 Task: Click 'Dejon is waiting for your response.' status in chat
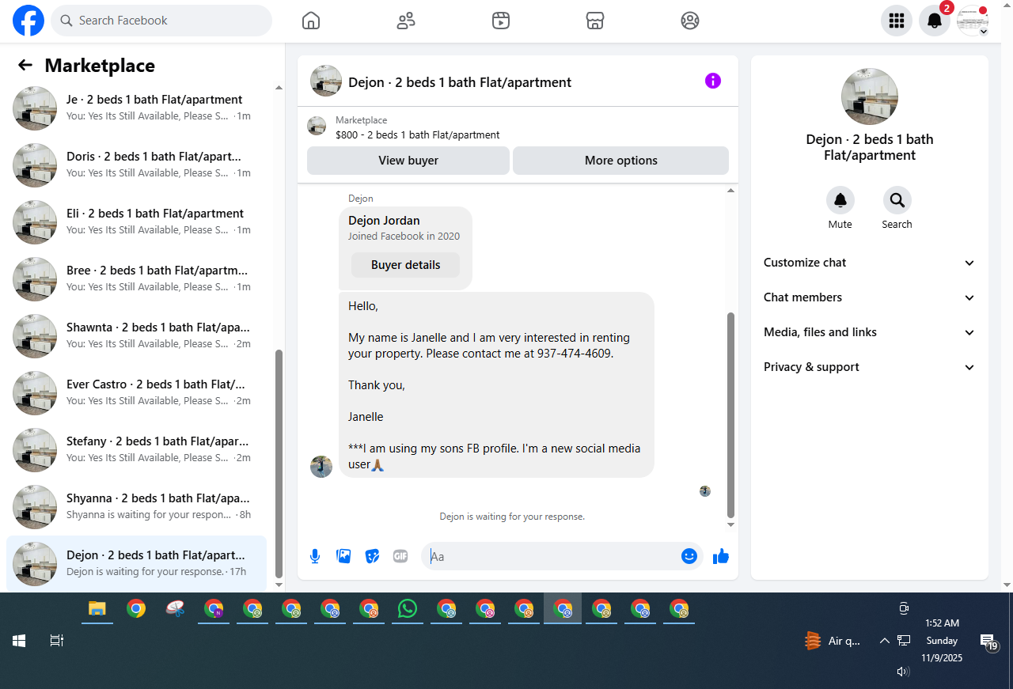pyautogui.click(x=512, y=517)
